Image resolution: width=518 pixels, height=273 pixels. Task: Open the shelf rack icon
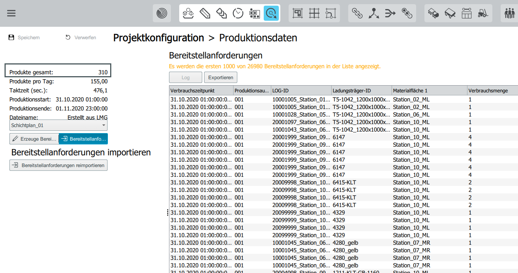pos(467,14)
